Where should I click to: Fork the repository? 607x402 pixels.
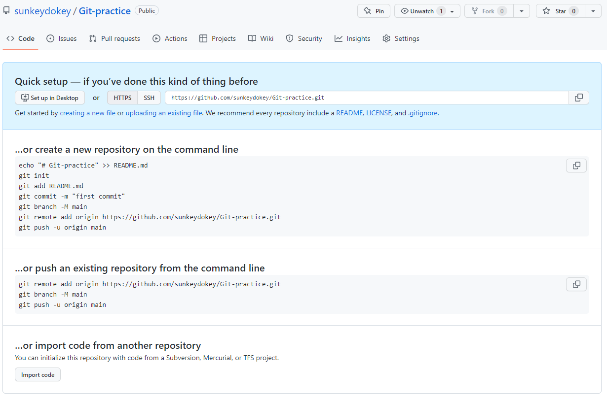489,11
